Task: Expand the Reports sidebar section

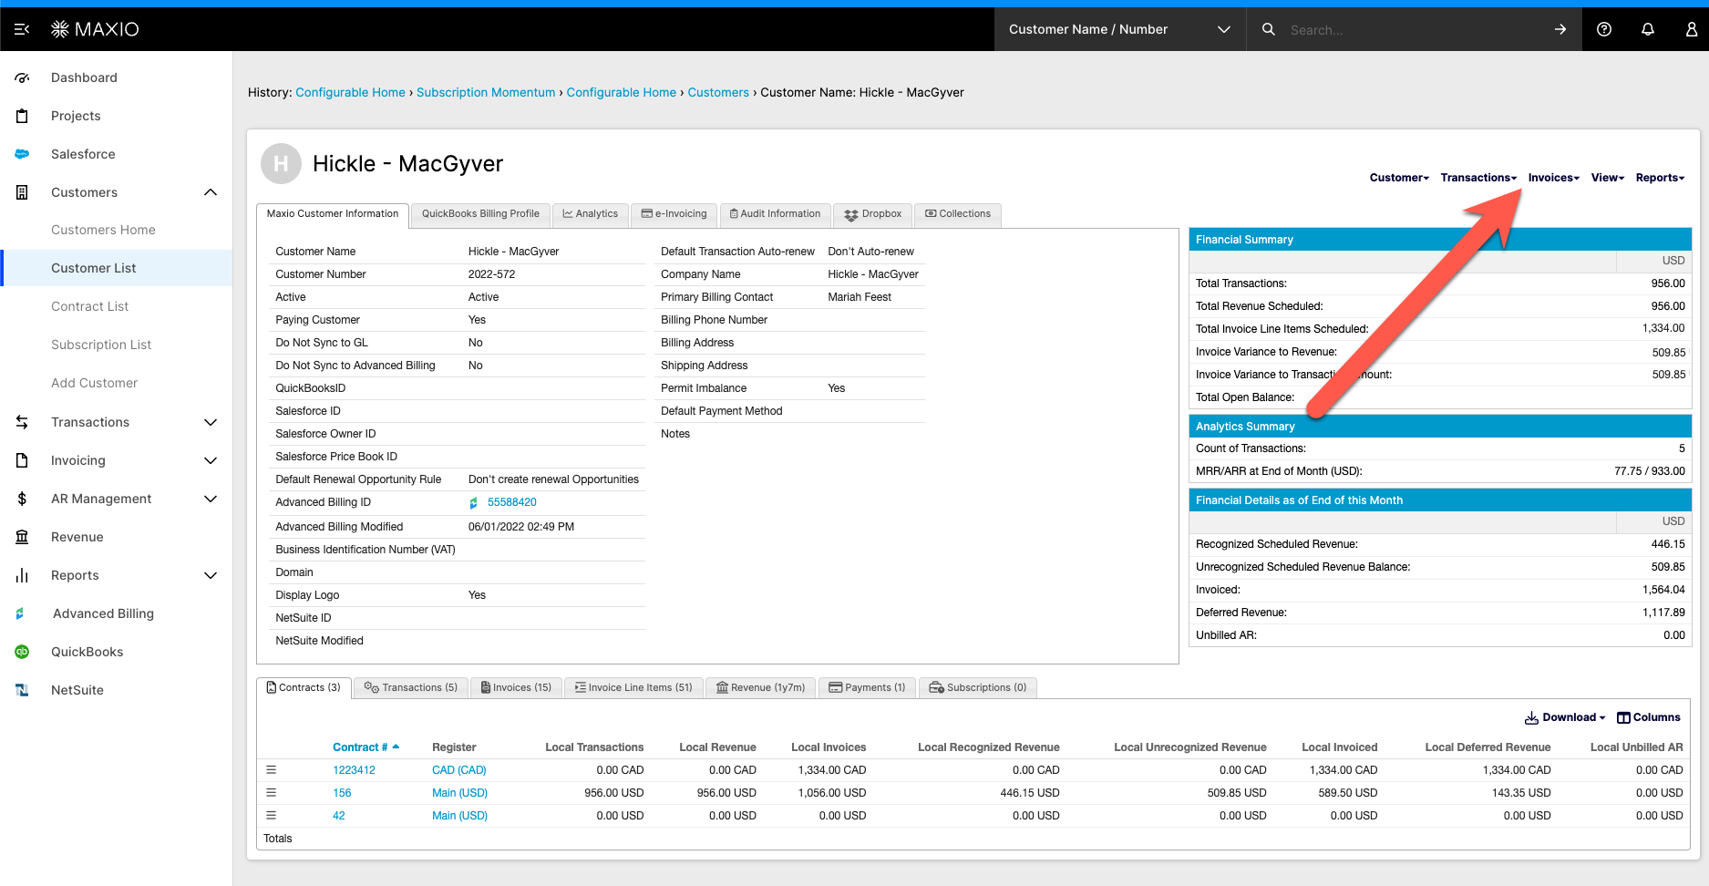Action: coord(211,575)
